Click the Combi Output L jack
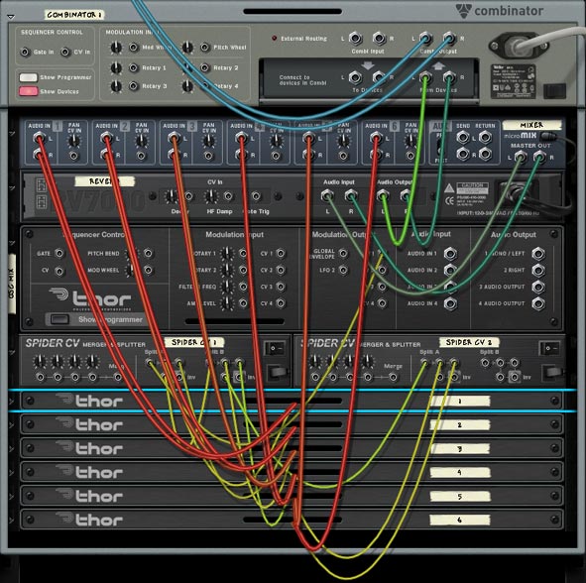 click(x=425, y=38)
